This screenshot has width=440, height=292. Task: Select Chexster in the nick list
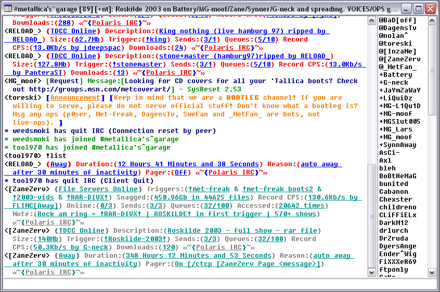click(x=396, y=200)
